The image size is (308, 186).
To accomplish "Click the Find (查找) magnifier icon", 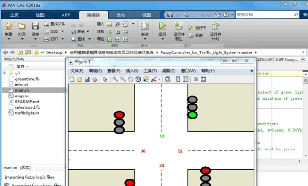I will (x=73, y=39).
